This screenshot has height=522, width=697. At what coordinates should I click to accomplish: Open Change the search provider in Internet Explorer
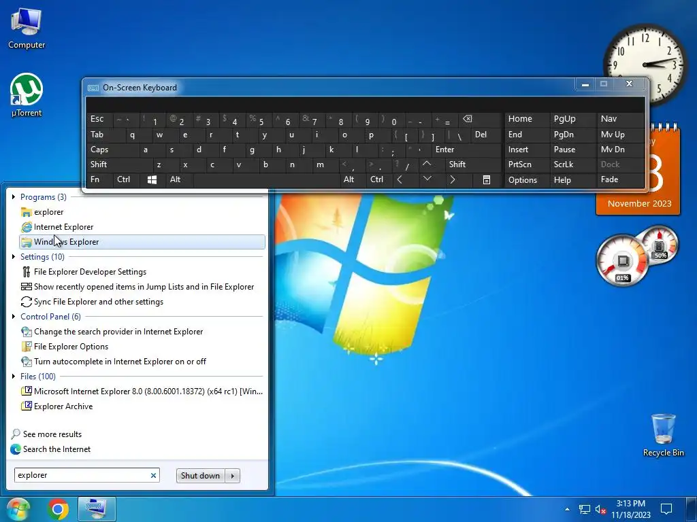[142, 332]
